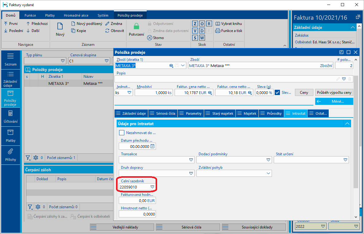Screen dimensions: 364x234
Task: Select the METAXA 3* row in Položky prodeje
Action: (69, 83)
